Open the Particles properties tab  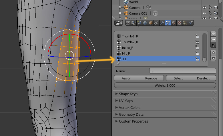click(x=185, y=23)
